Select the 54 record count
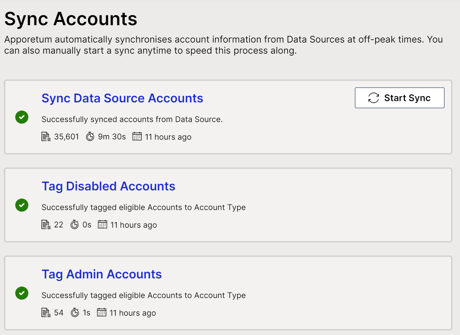This screenshot has width=460, height=335. tap(59, 313)
